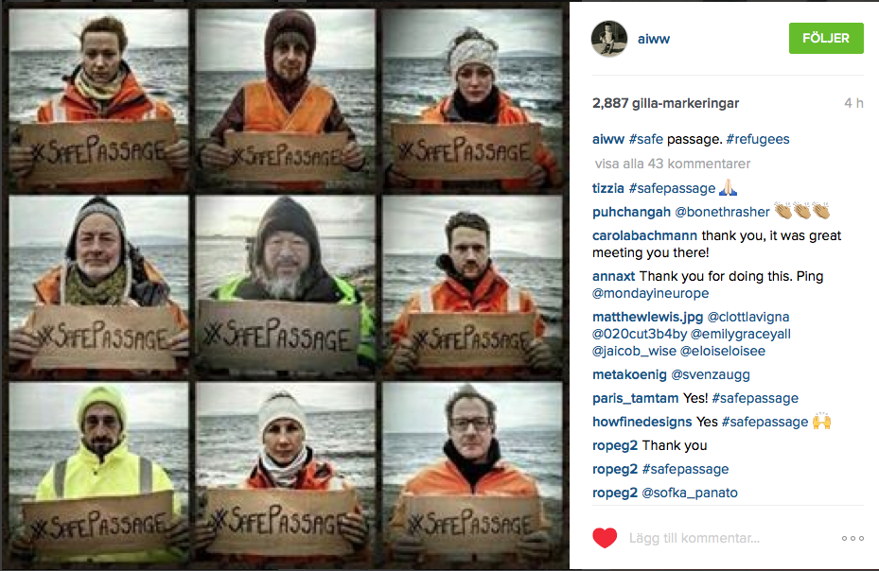
Task: Open the #refugees hashtag in caption
Action: point(757,139)
